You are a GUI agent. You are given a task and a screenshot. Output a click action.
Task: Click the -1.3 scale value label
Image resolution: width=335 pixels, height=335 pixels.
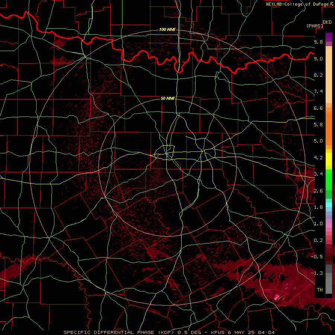pyautogui.click(x=317, y=273)
